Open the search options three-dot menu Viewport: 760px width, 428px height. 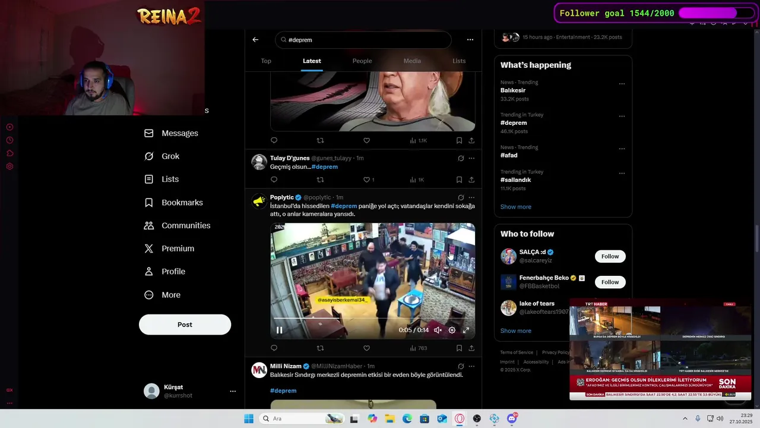point(470,40)
